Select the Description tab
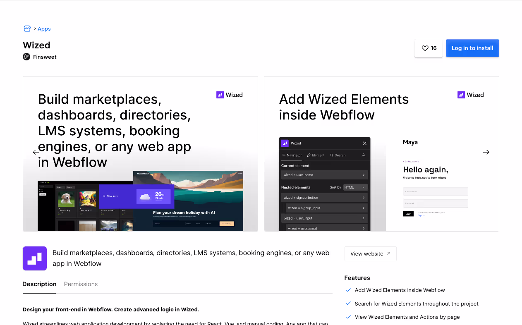The height and width of the screenshot is (325, 522). (39, 284)
